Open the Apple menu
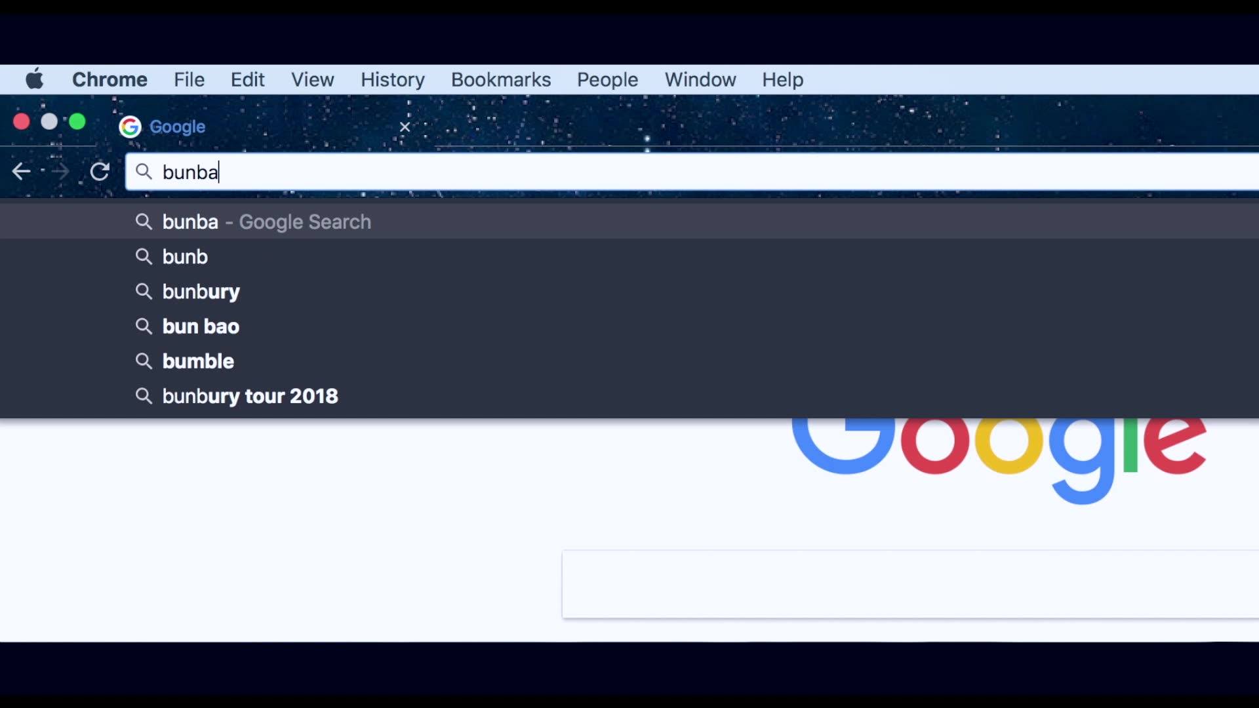The image size is (1259, 708). [35, 79]
